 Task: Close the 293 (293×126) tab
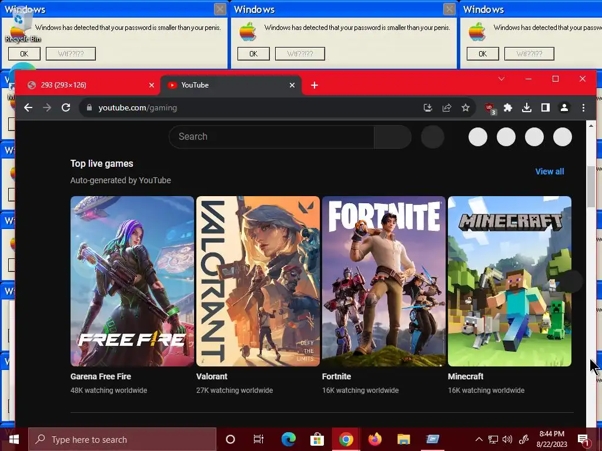(x=152, y=85)
